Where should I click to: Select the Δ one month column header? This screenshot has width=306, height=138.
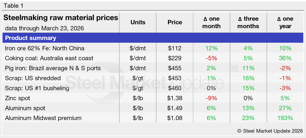[x=211, y=22]
